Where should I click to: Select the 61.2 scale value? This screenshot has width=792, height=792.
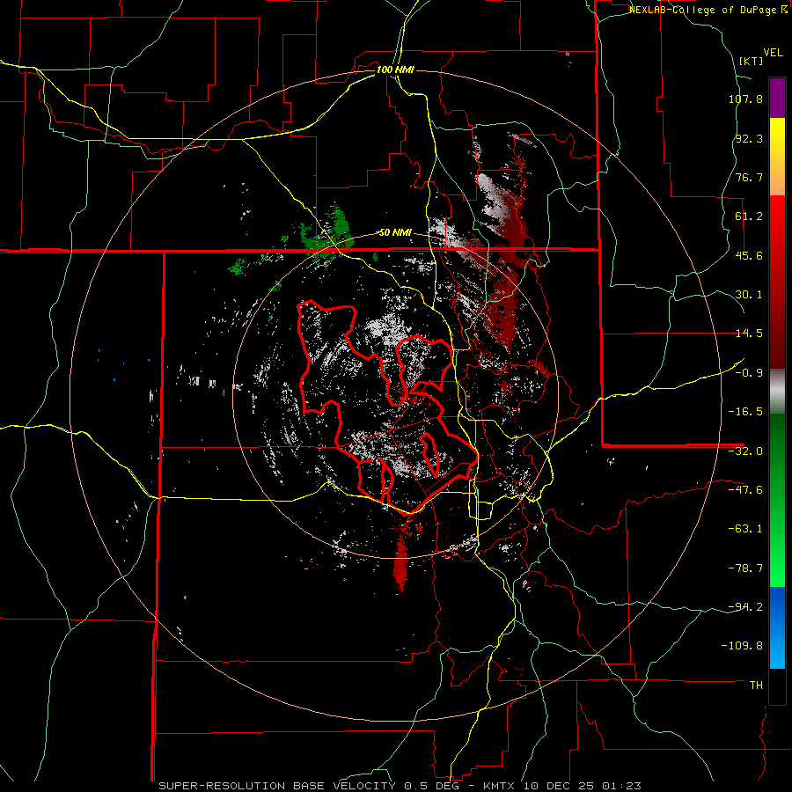749,216
